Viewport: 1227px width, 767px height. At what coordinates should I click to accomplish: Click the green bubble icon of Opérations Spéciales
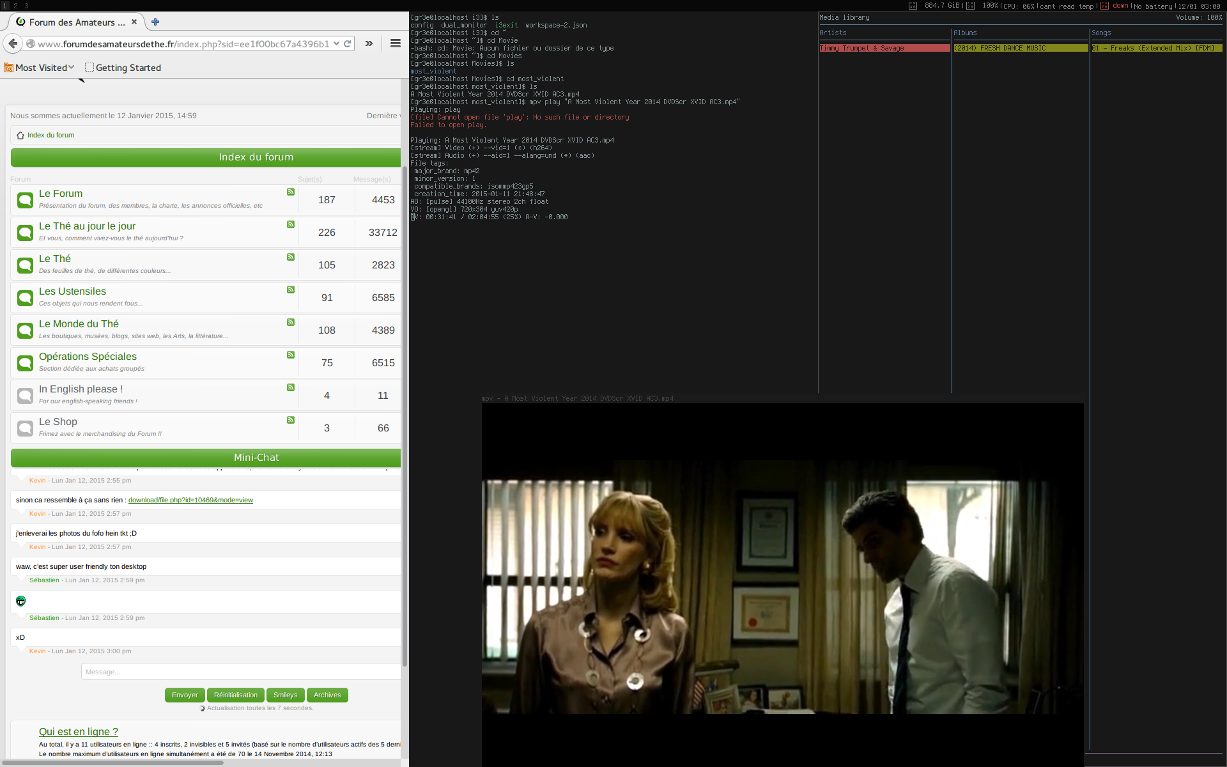click(x=25, y=363)
